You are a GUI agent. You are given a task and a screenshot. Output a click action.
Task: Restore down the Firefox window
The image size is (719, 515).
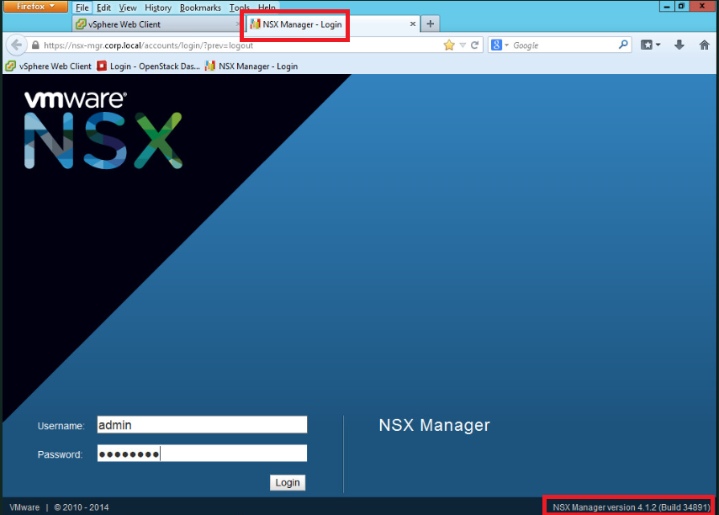681,6
